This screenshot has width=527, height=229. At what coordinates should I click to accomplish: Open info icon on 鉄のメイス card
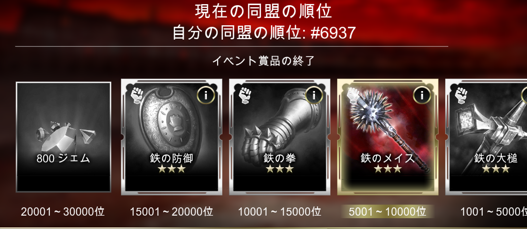coord(422,96)
